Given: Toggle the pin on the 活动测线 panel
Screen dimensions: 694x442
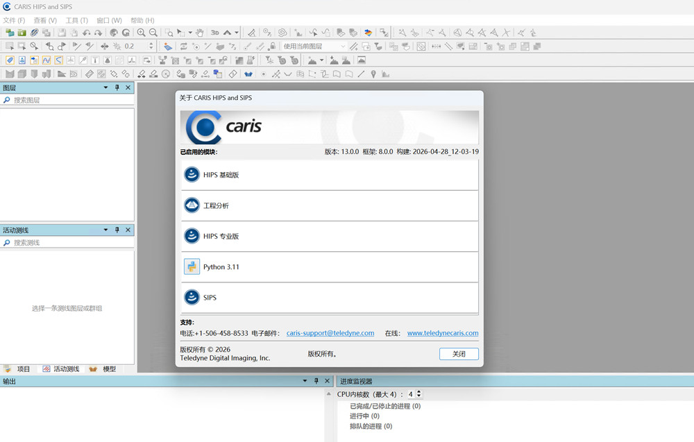Looking at the screenshot, I should 117,230.
